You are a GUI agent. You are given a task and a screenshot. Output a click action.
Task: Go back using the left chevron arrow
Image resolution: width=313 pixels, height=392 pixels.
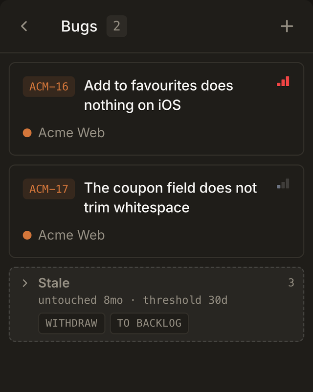[x=24, y=26]
